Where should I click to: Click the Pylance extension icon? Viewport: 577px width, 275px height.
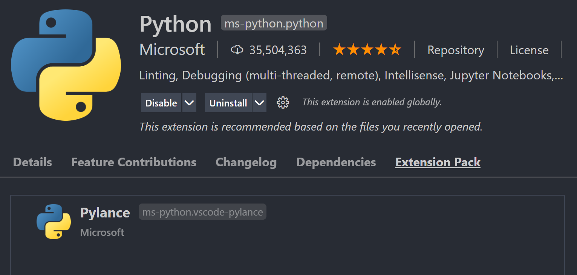54,222
